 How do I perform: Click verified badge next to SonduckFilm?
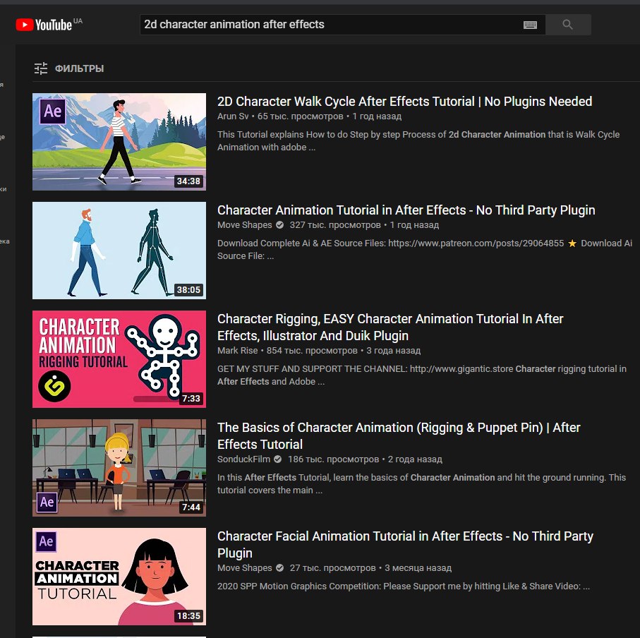[277, 459]
